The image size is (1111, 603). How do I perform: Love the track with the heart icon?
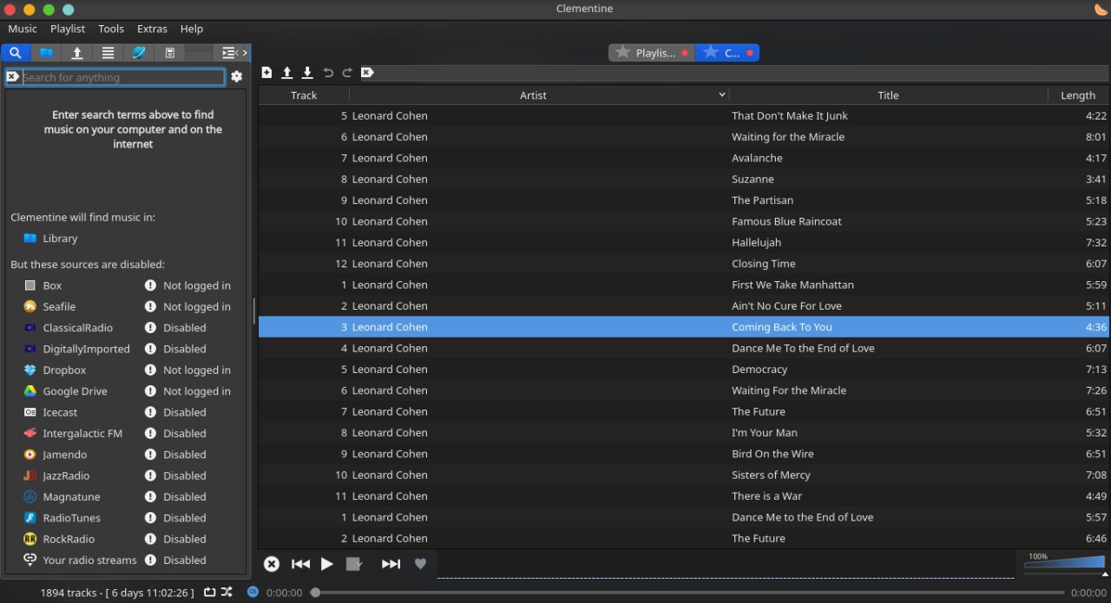[x=420, y=564]
